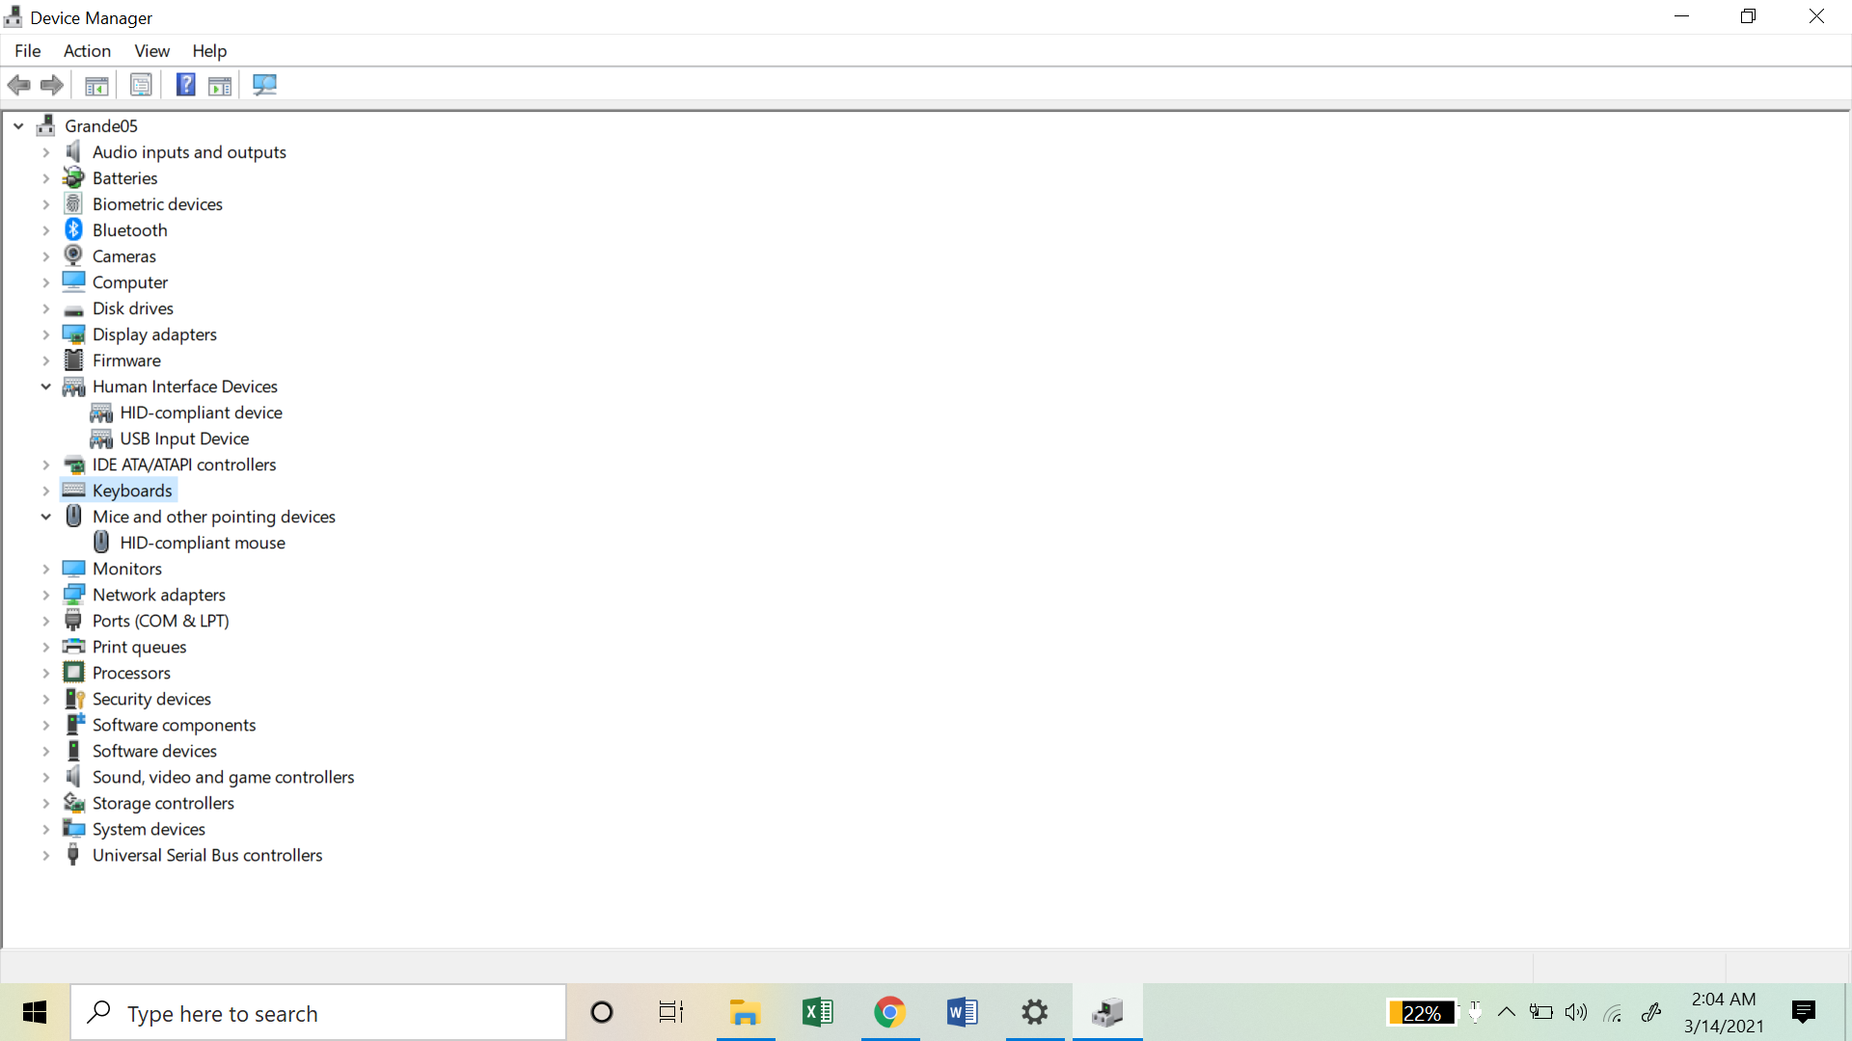Click Show/Hide Action Pane toolbar icon
Viewport: 1852px width, 1041px height.
(220, 85)
